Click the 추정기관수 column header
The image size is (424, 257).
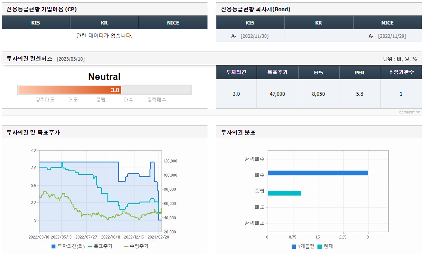[401, 72]
